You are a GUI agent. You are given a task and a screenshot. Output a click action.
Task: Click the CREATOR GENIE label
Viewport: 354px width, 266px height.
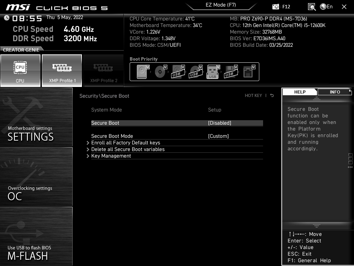tap(21, 50)
